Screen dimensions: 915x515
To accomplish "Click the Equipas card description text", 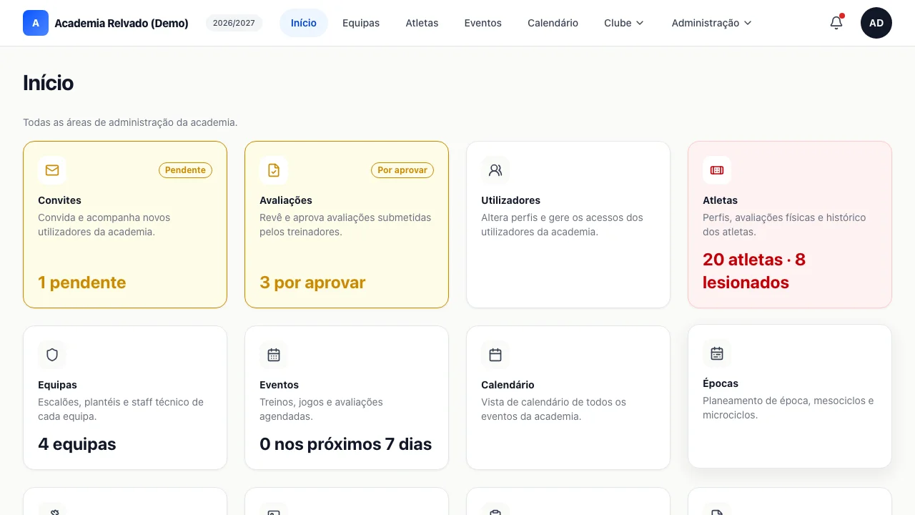I will (121, 409).
